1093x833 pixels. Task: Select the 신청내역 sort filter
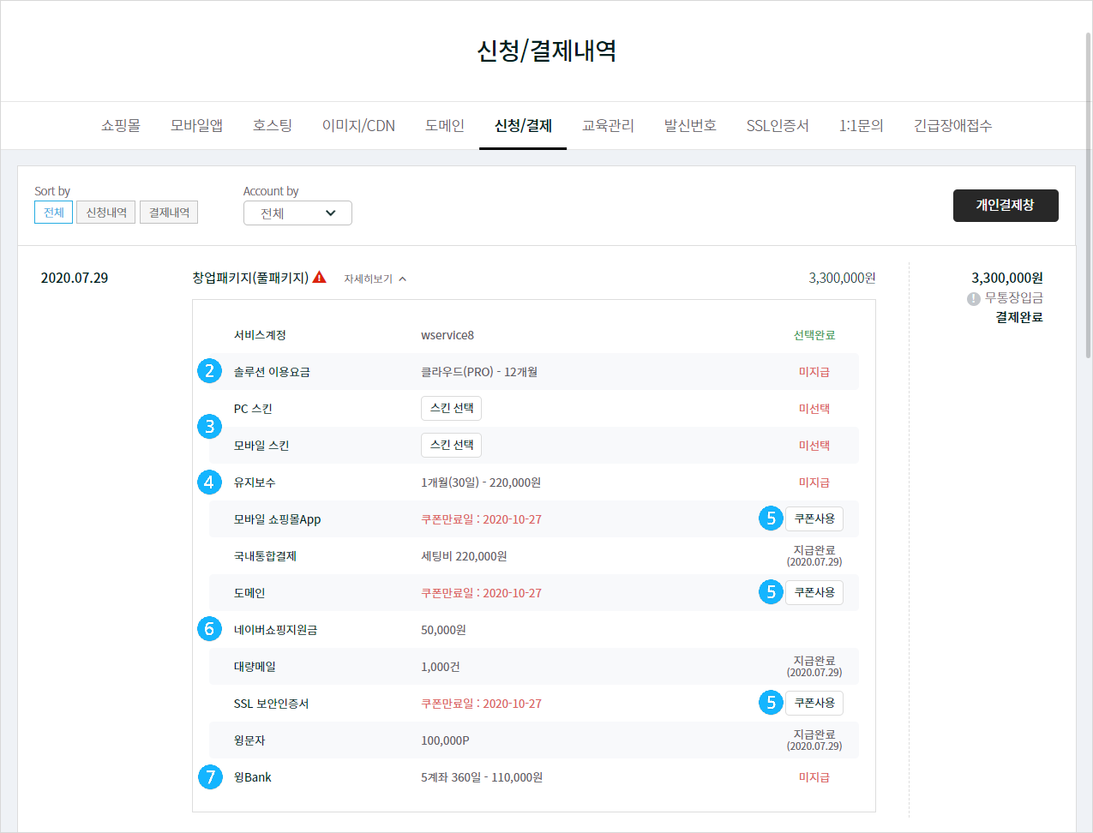106,213
